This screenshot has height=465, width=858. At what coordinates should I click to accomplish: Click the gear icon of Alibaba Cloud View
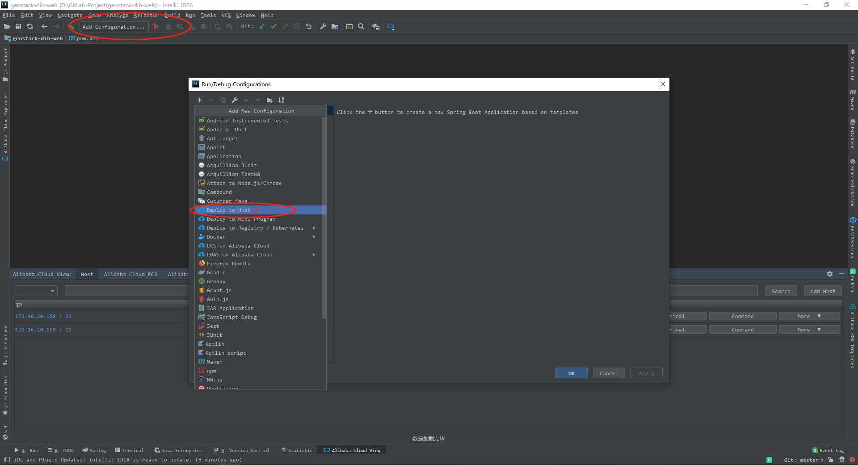pos(830,274)
